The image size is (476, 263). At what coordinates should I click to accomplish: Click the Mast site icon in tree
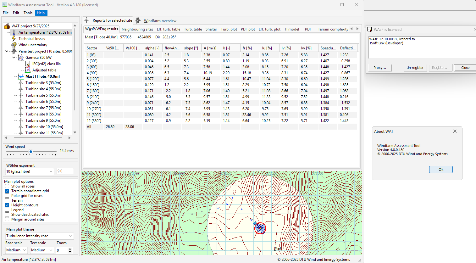[21, 76]
